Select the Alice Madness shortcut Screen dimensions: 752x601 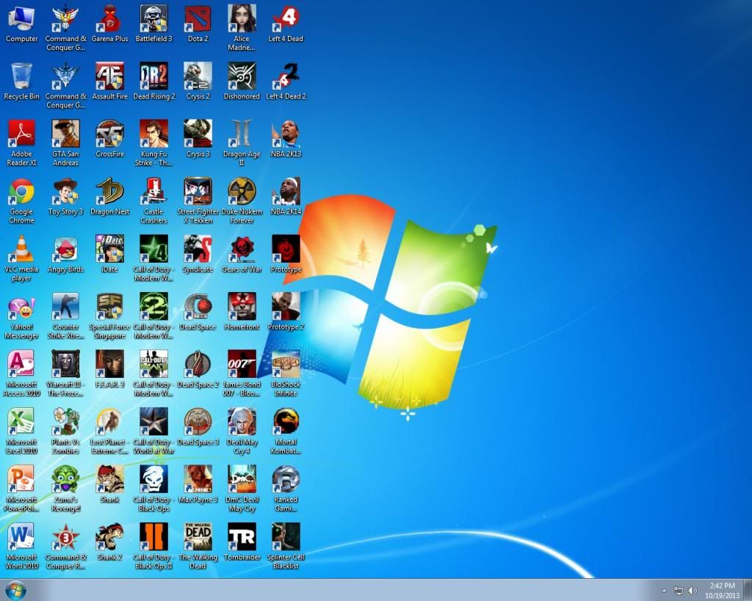click(x=242, y=28)
